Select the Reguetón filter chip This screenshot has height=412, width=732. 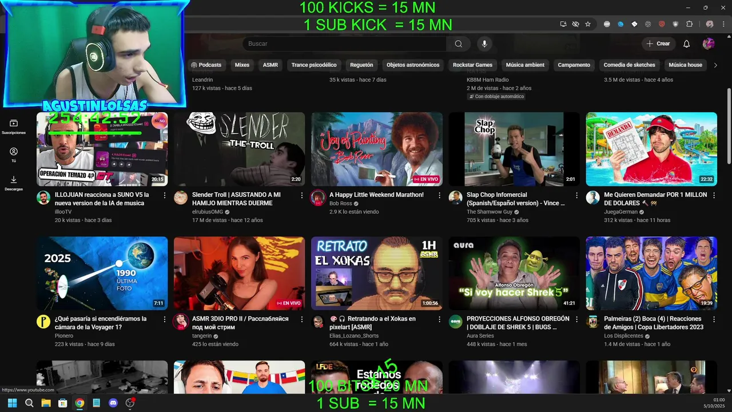pyautogui.click(x=361, y=65)
